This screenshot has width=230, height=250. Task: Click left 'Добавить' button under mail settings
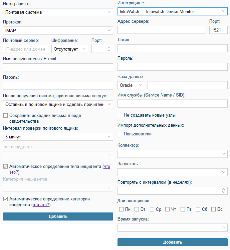pyautogui.click(x=58, y=216)
